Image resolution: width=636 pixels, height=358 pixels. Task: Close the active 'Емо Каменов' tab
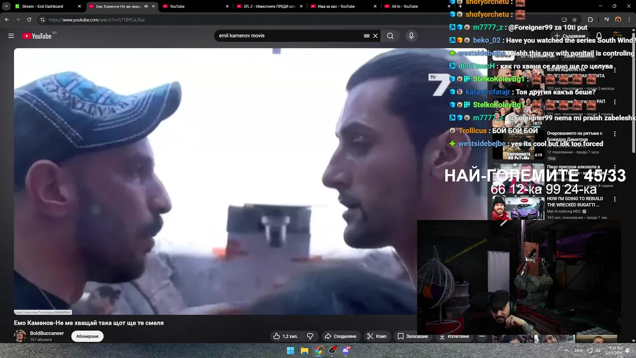[154, 6]
